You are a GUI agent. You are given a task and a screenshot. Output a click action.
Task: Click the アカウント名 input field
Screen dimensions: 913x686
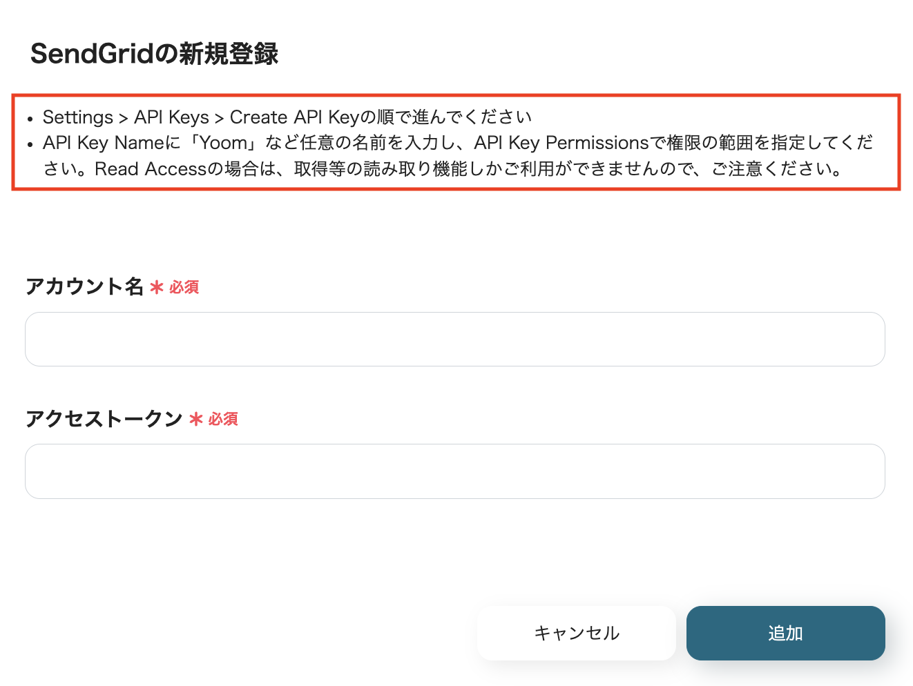[x=454, y=339]
